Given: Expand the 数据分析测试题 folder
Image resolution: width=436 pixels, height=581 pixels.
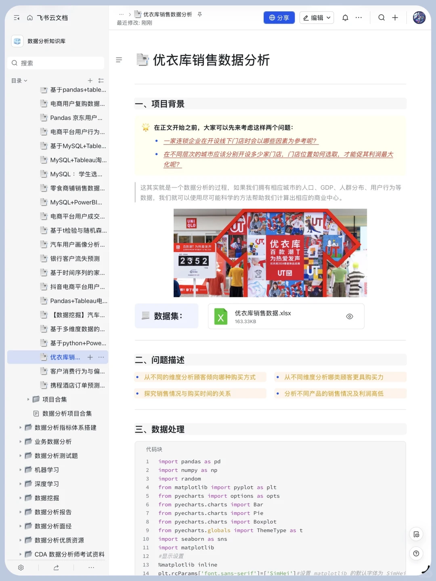Looking at the screenshot, I should click(21, 456).
